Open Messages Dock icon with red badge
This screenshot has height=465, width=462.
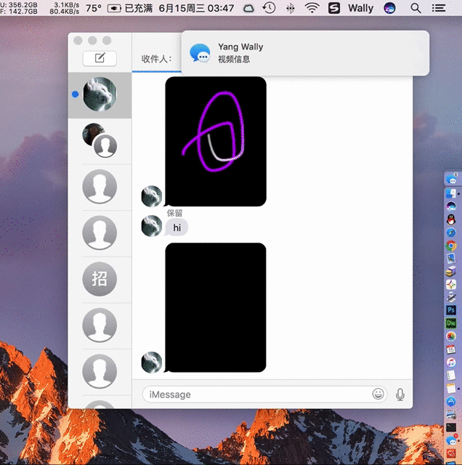click(451, 441)
